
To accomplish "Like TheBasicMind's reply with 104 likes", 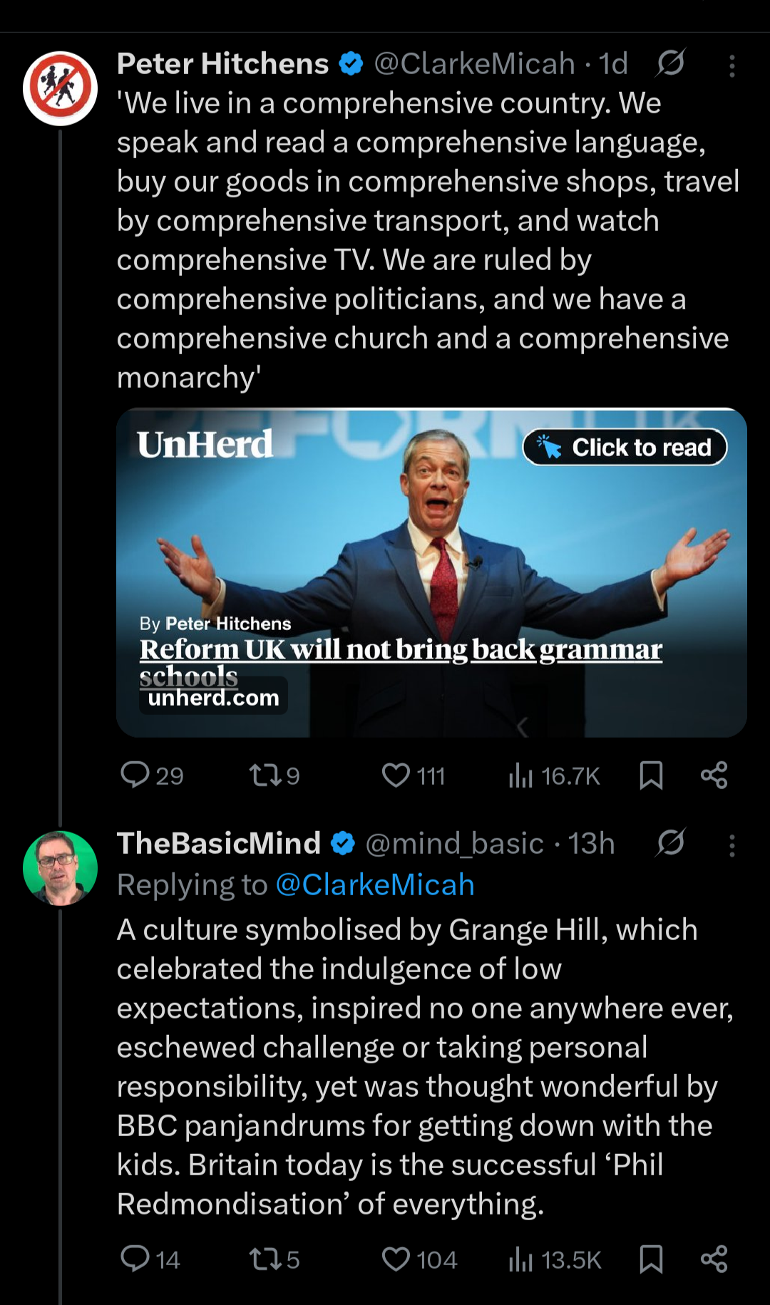I will coord(396,1259).
